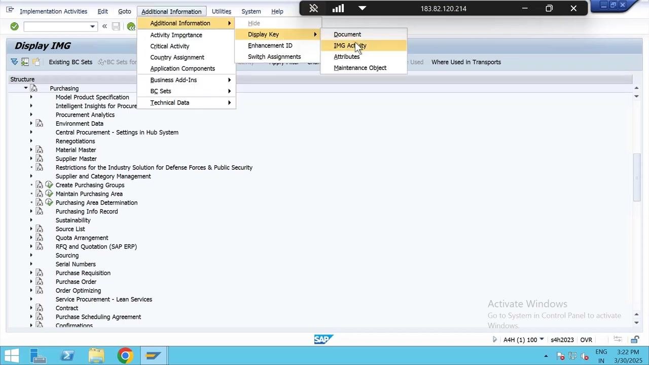Select IMG Activity in Display Key submenu

(364, 46)
